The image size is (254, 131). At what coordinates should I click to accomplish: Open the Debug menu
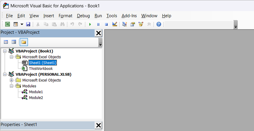click(x=83, y=16)
